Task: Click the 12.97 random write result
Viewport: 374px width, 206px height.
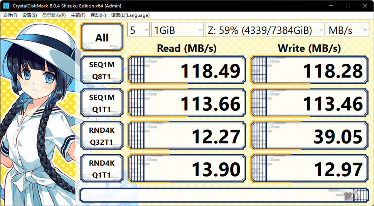Action: point(309,169)
